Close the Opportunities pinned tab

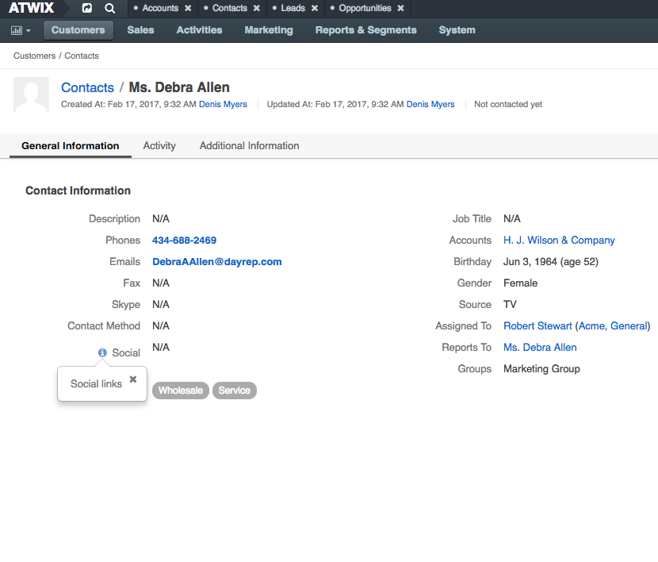pos(401,8)
